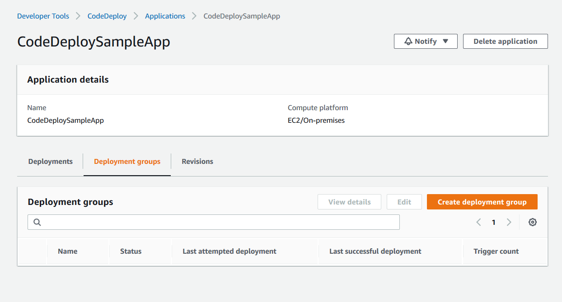
Task: Click the EC2/On-premises platform value
Action: point(316,120)
